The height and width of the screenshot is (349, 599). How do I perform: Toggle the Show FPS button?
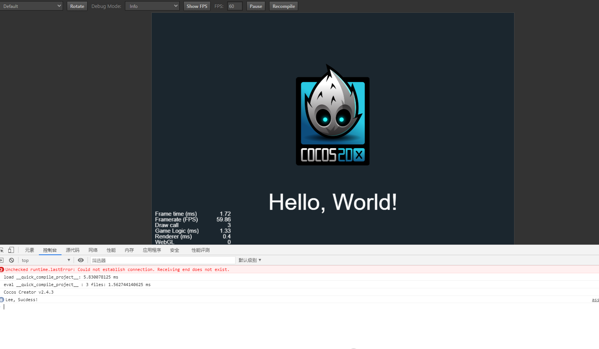coord(197,6)
